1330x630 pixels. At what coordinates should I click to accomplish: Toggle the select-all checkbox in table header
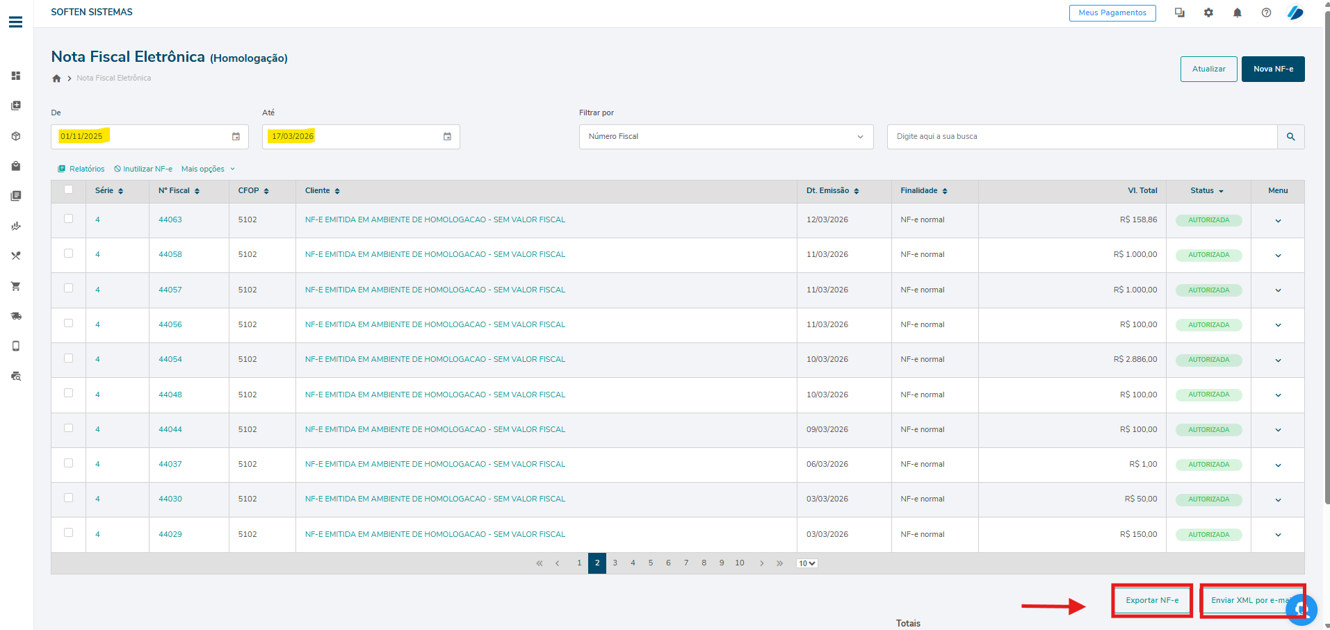pyautogui.click(x=68, y=190)
